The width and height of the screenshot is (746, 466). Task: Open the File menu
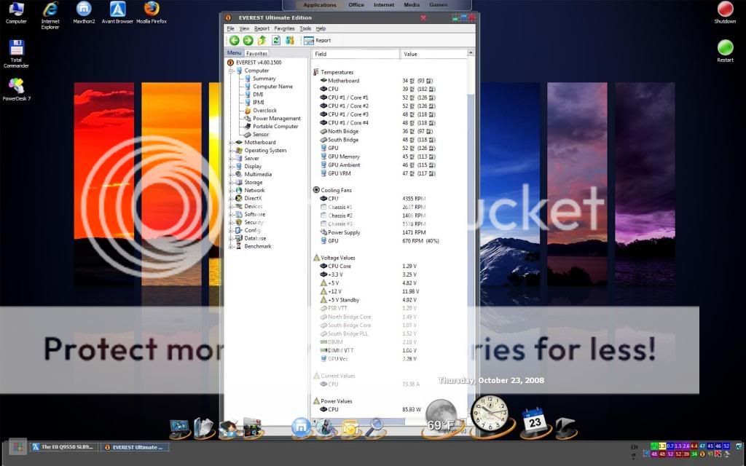(x=231, y=28)
